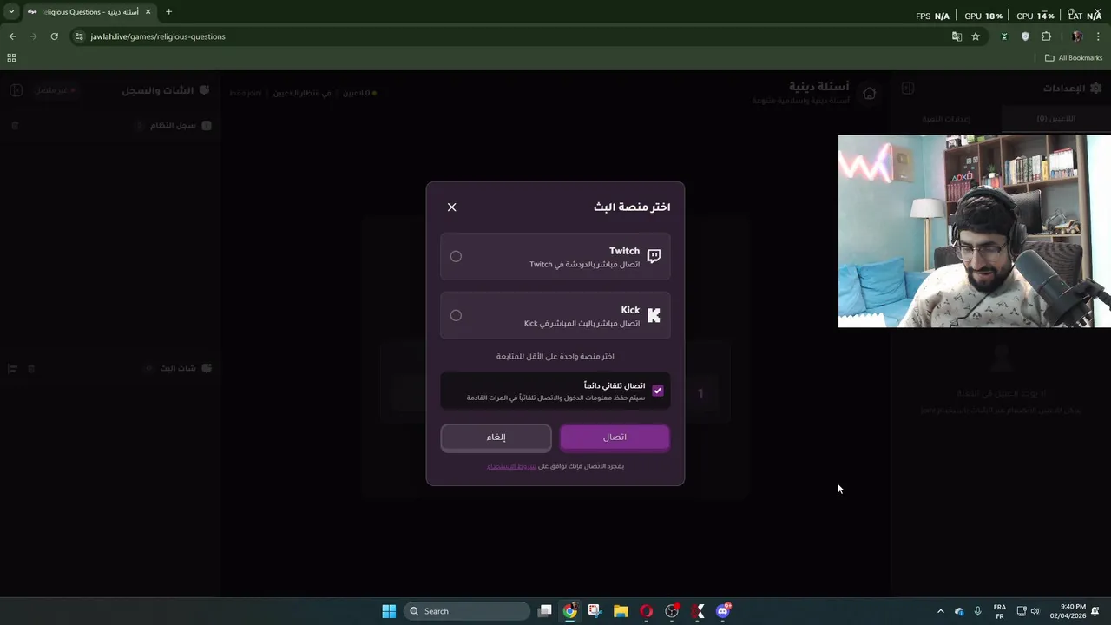Viewport: 1111px width, 625px height.
Task: Open the Chrome profile avatar
Action: (x=1077, y=36)
